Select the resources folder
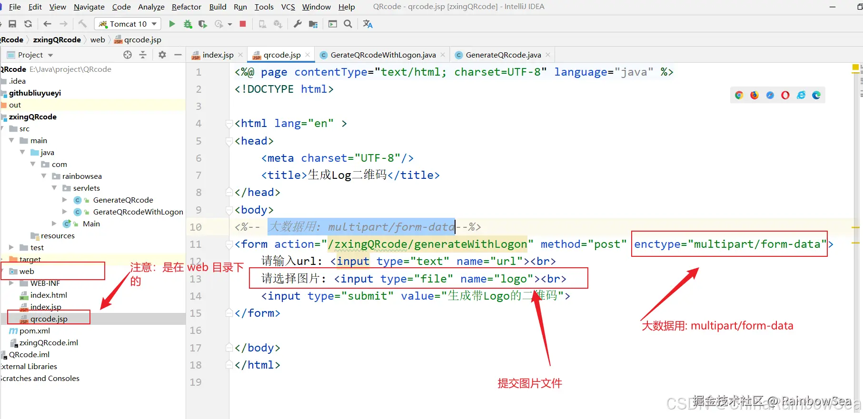 (x=58, y=235)
